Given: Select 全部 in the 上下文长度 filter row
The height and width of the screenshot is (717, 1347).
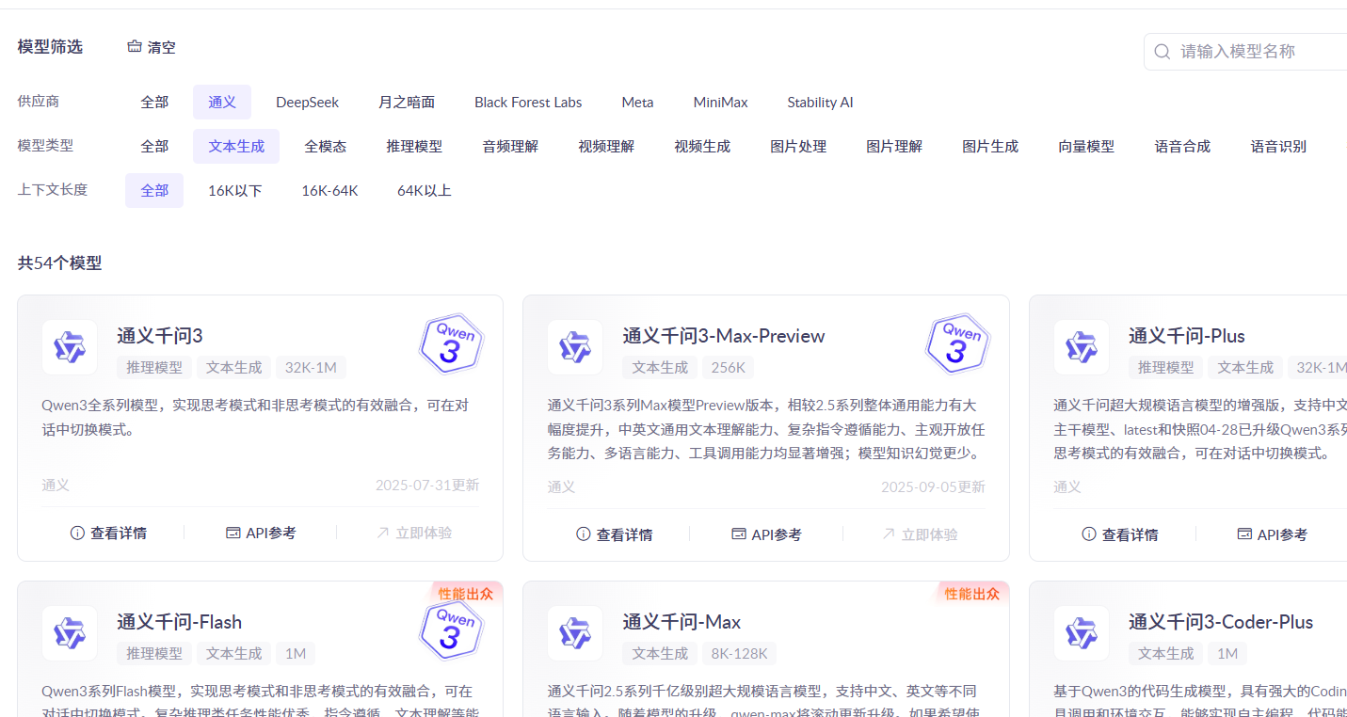Looking at the screenshot, I should 154,190.
